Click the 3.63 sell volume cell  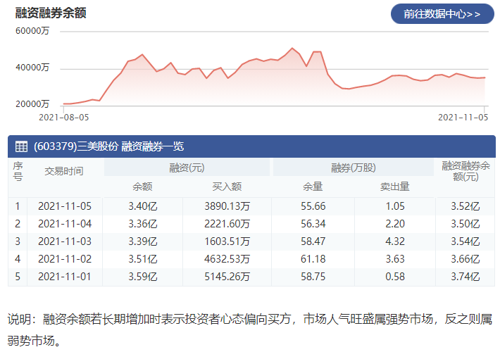point(395,259)
